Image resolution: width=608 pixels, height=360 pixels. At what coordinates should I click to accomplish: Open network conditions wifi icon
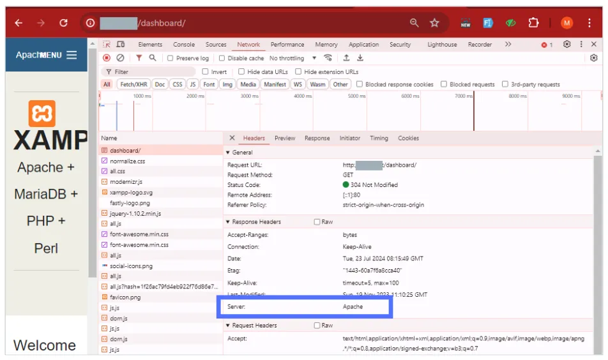(x=328, y=57)
